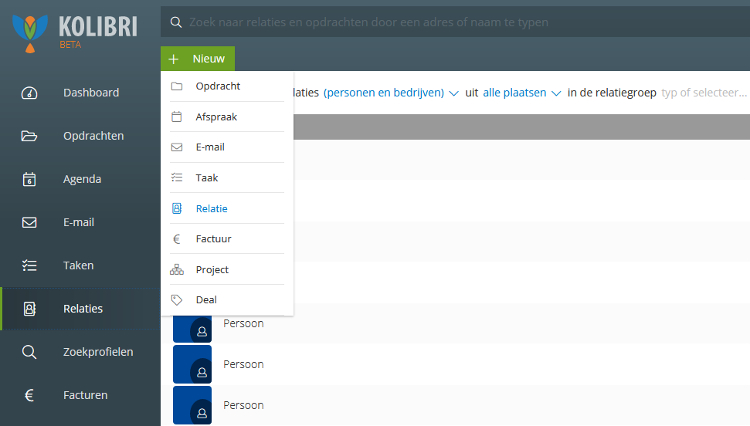The width and height of the screenshot is (750, 426).
Task: Click the Agenda calendar icon
Action: 29,179
